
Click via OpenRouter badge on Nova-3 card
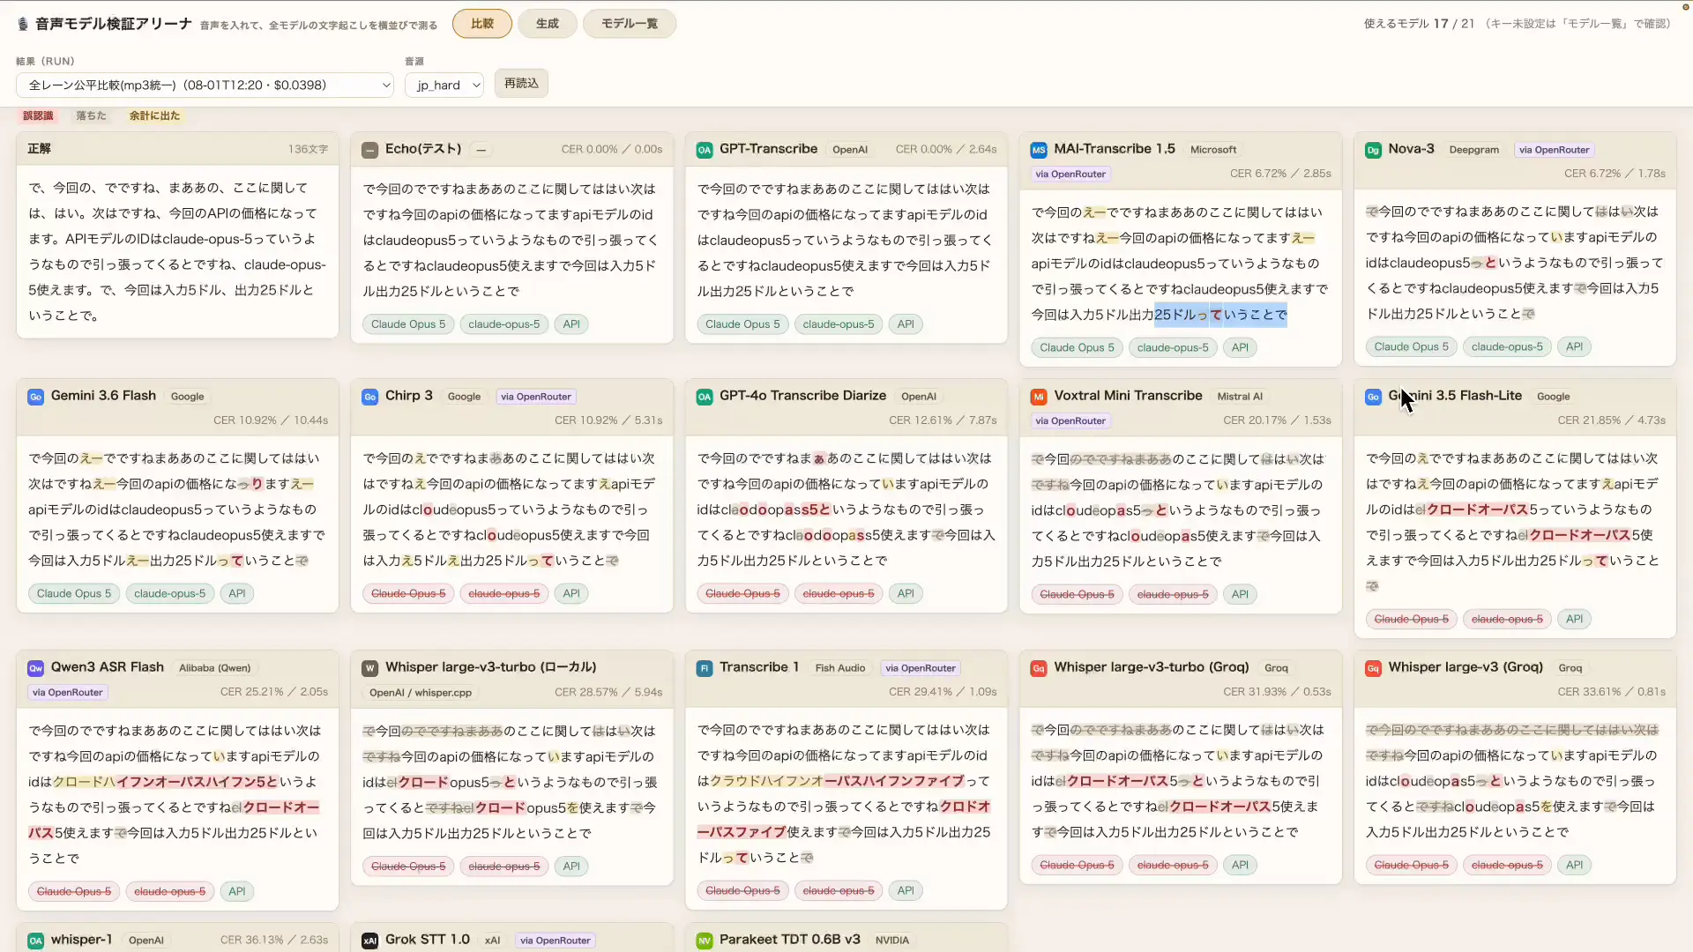pyautogui.click(x=1554, y=150)
